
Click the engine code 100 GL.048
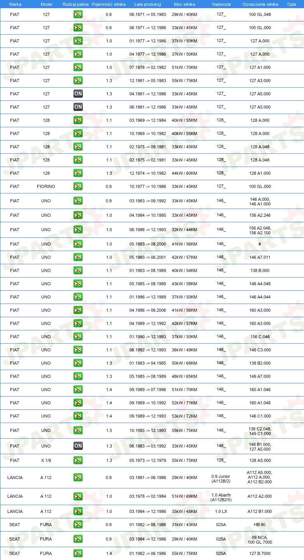coord(260,14)
